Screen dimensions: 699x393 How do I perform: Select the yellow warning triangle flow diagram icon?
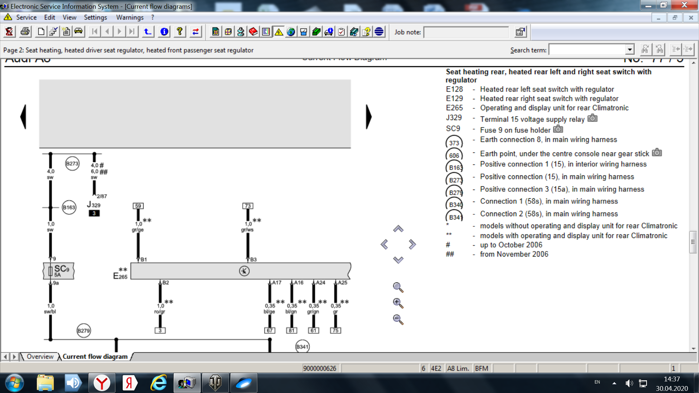coord(279,32)
